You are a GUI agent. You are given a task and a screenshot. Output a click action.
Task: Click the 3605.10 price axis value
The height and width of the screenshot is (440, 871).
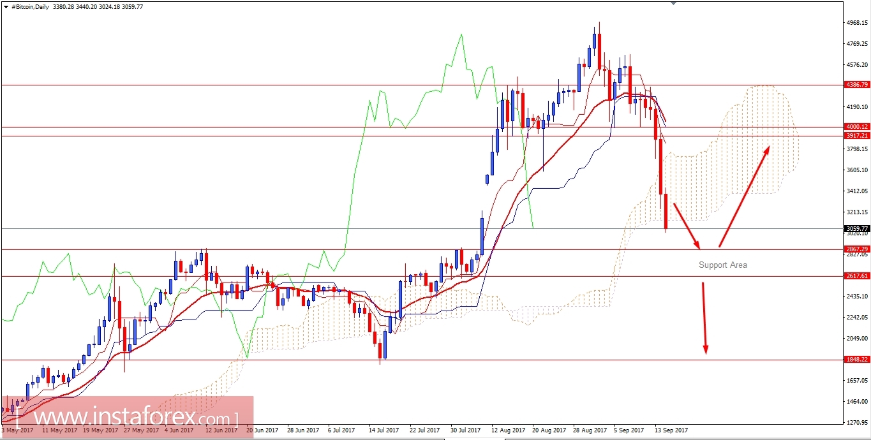(857, 170)
